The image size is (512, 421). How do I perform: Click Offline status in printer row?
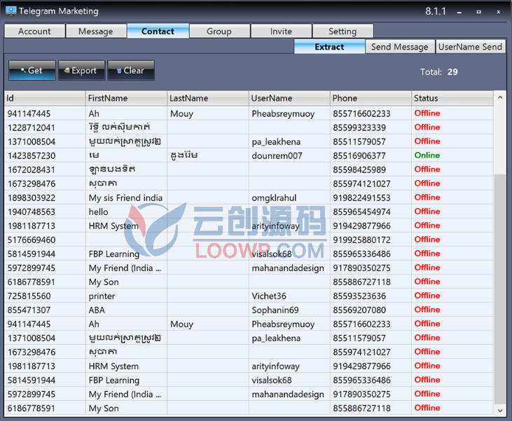[x=427, y=296]
